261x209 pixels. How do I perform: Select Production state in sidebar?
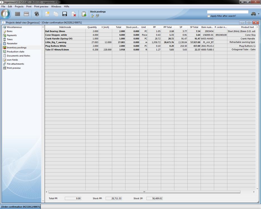(15, 52)
